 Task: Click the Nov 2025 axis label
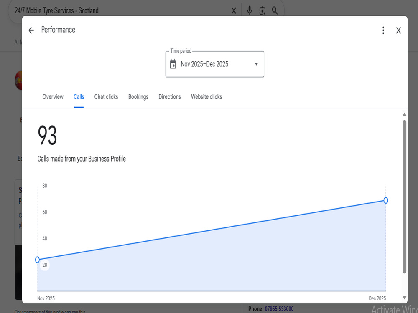pyautogui.click(x=46, y=298)
